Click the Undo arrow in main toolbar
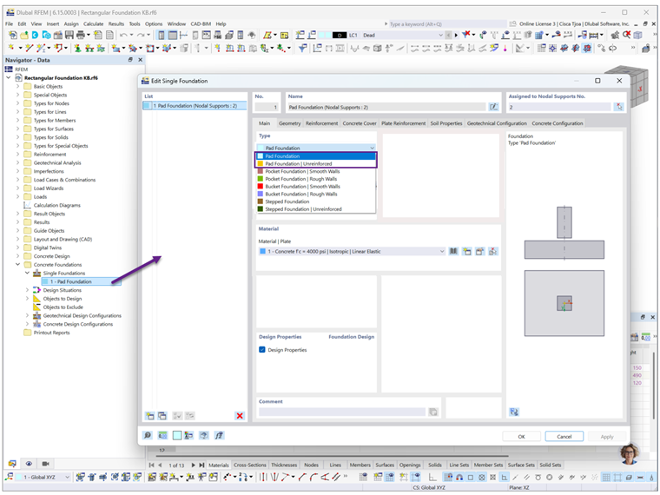Viewport: 660px width, 495px height. point(123,35)
